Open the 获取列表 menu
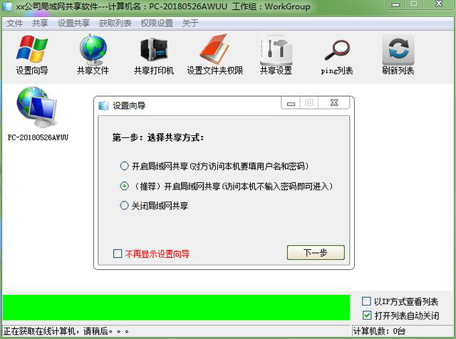The width and height of the screenshot is (456, 339). point(115,23)
